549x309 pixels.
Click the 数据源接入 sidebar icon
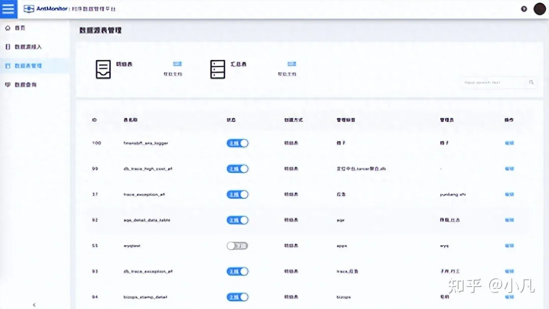[x=7, y=47]
